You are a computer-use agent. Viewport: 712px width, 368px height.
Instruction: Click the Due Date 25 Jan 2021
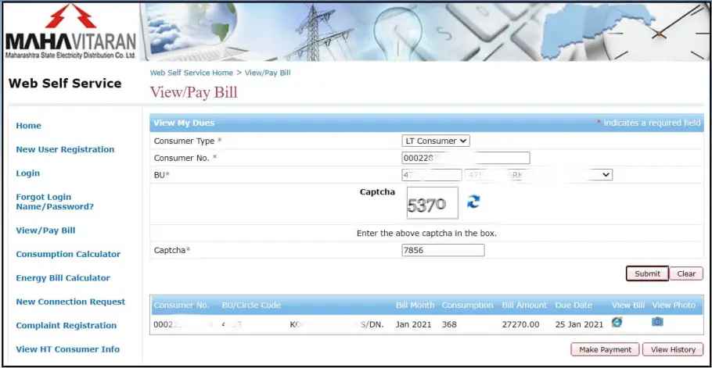pyautogui.click(x=579, y=324)
